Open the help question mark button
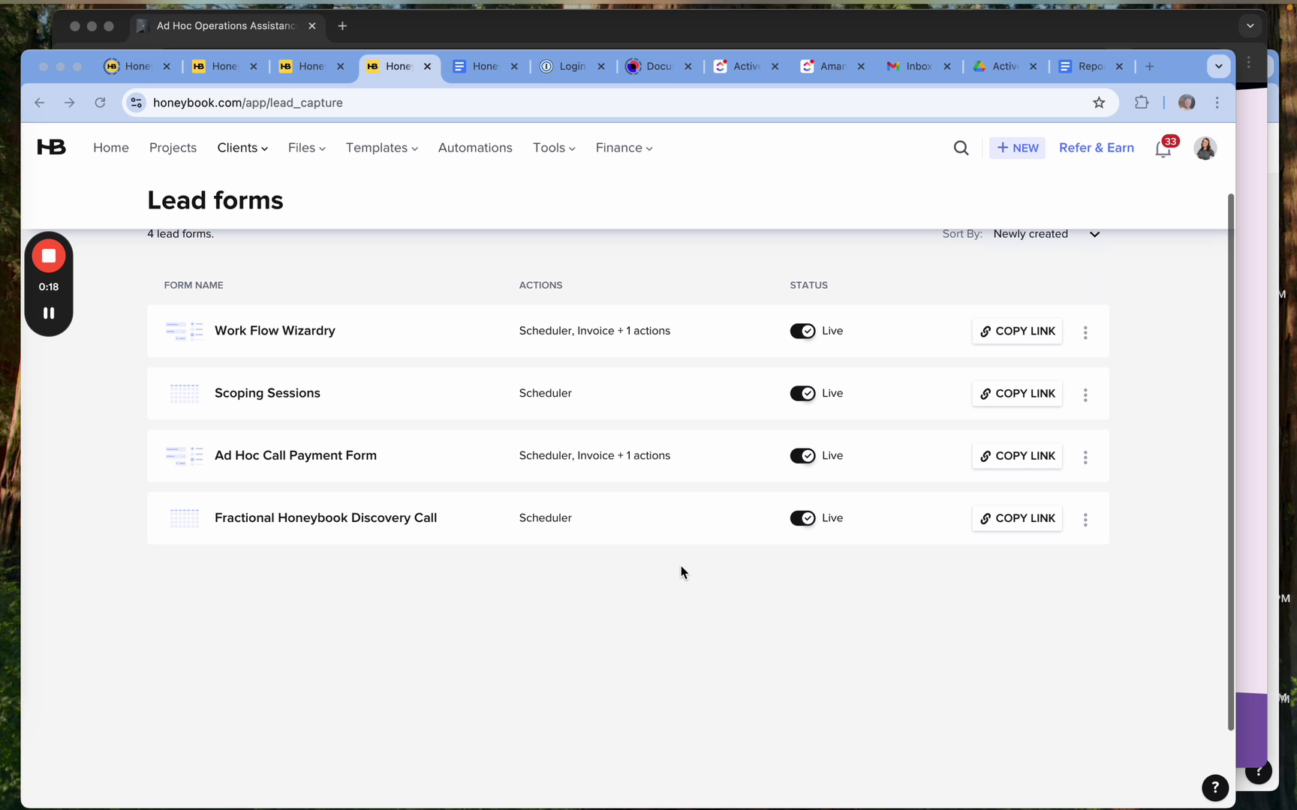This screenshot has width=1297, height=810. tap(1215, 787)
